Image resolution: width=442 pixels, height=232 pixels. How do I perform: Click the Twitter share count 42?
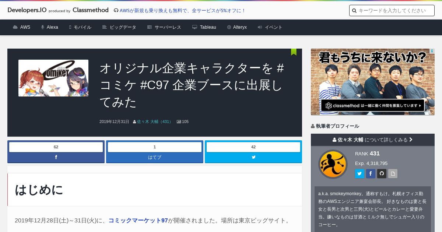253,147
